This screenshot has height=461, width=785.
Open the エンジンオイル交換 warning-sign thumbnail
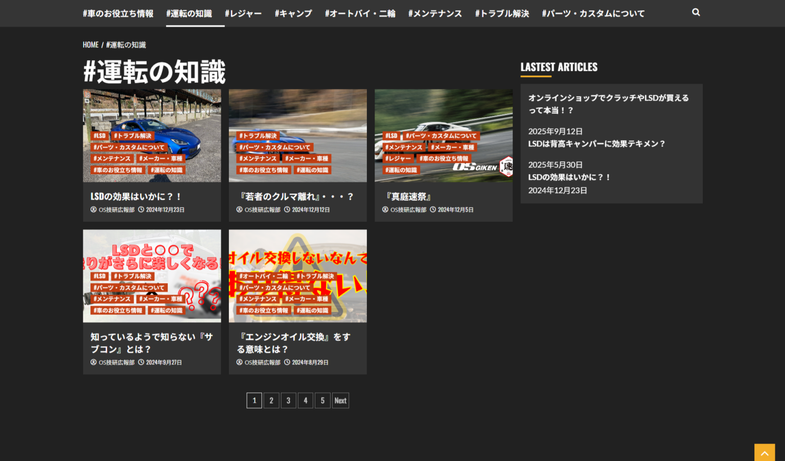tap(297, 276)
